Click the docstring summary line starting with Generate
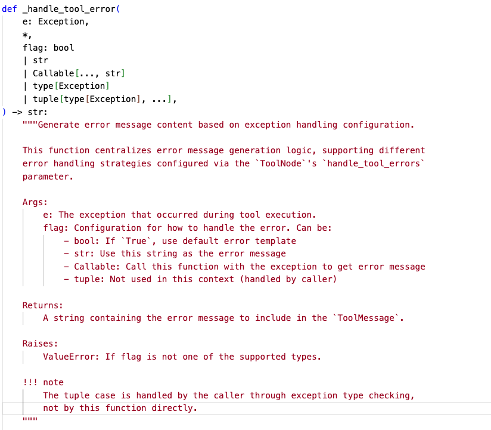The height and width of the screenshot is (430, 491). (226, 125)
